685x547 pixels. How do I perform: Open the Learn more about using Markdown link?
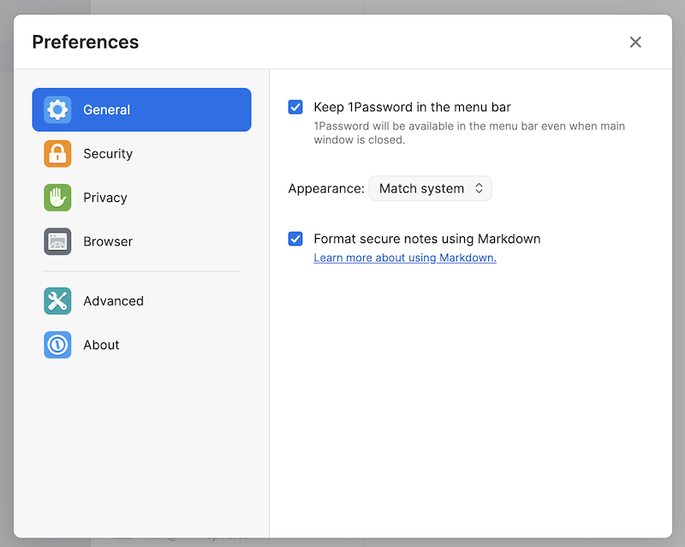405,258
